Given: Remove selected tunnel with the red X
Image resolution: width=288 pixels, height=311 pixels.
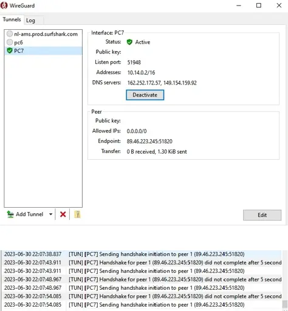Looking at the screenshot, I should click(63, 214).
